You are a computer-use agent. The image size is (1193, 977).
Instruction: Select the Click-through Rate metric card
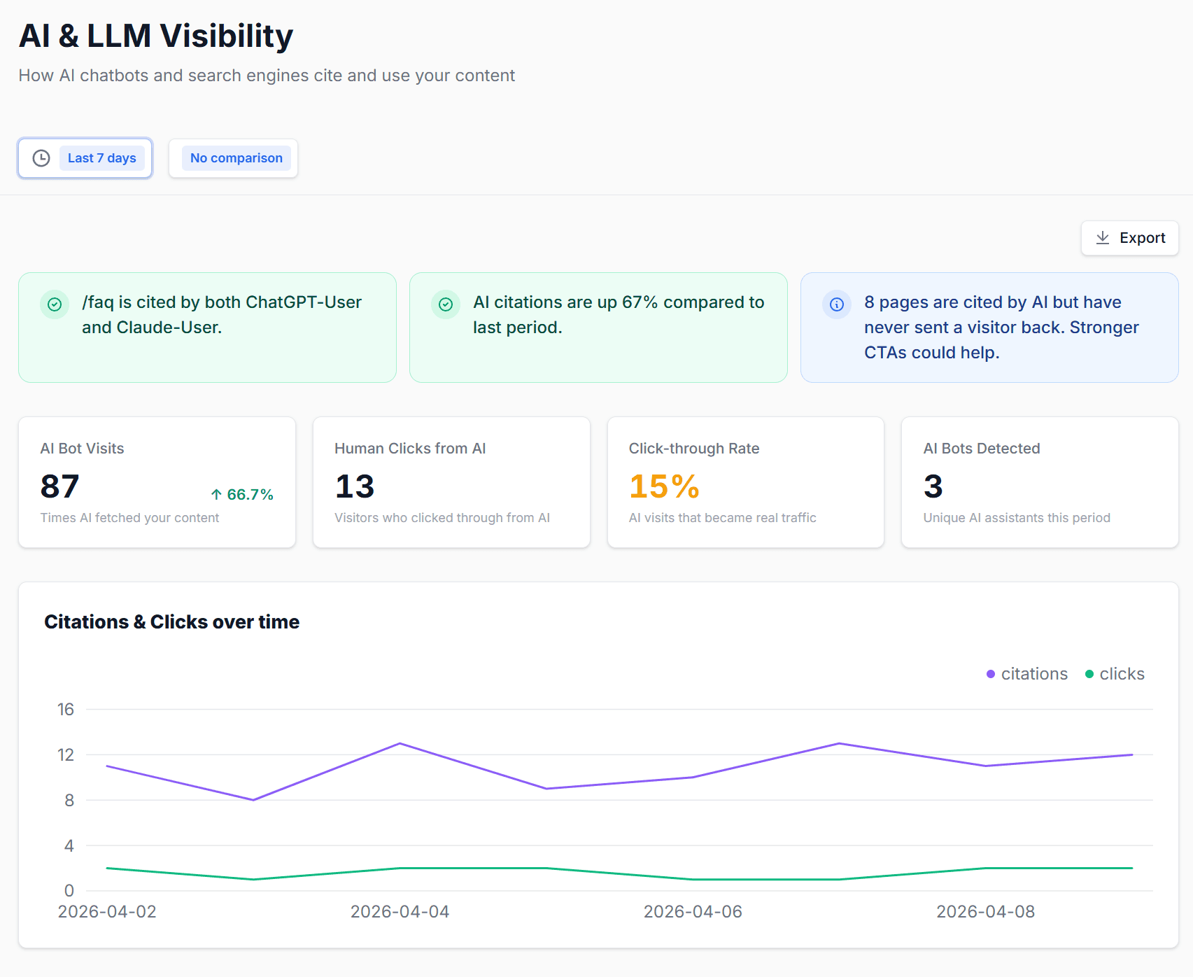tap(745, 482)
